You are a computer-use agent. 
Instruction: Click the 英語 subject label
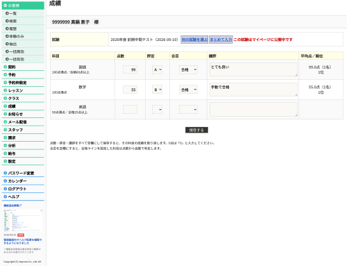(x=83, y=107)
